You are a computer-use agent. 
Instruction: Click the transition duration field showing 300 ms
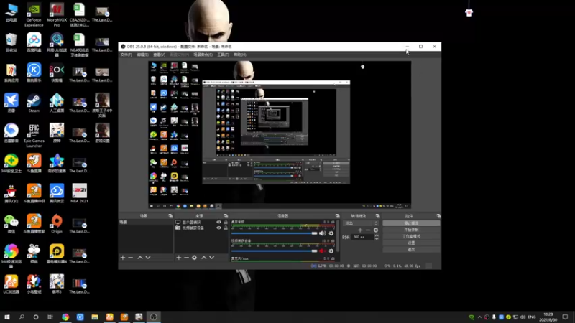coord(362,237)
